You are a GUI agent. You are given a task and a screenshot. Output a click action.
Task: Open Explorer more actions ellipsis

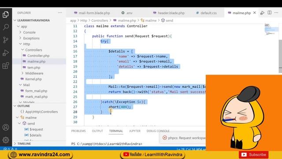coord(60,13)
